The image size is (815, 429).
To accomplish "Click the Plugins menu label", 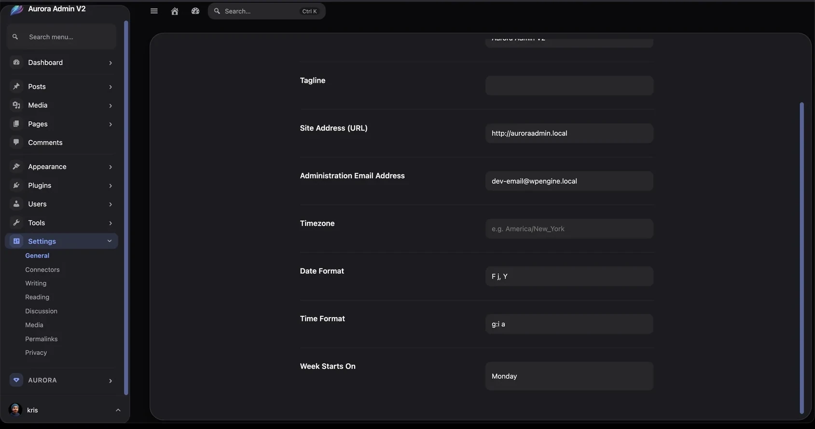I will tap(40, 185).
